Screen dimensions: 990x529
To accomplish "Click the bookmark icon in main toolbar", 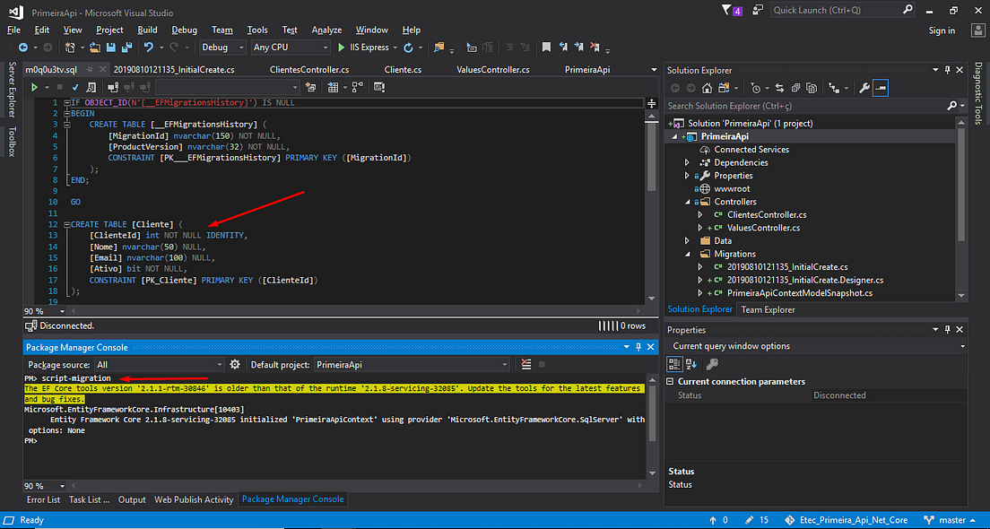I will (x=546, y=48).
